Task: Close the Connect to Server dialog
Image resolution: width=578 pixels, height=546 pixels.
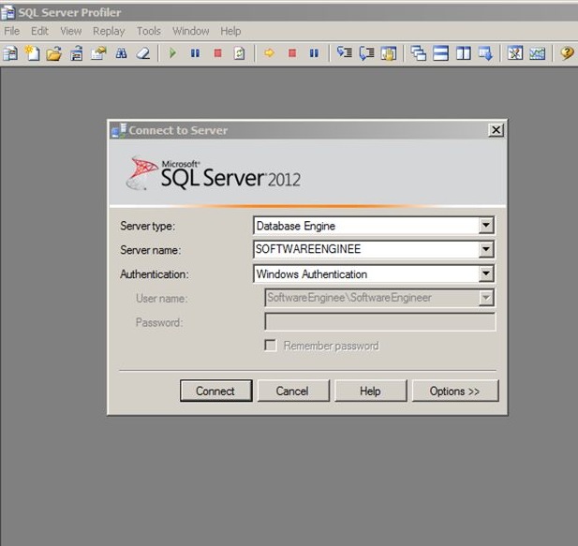Action: (496, 130)
